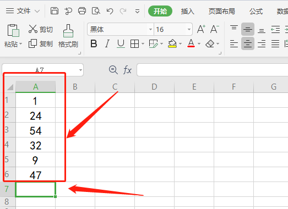Apply the yellow fill color bucket
This screenshot has width=288, height=209.
172,44
